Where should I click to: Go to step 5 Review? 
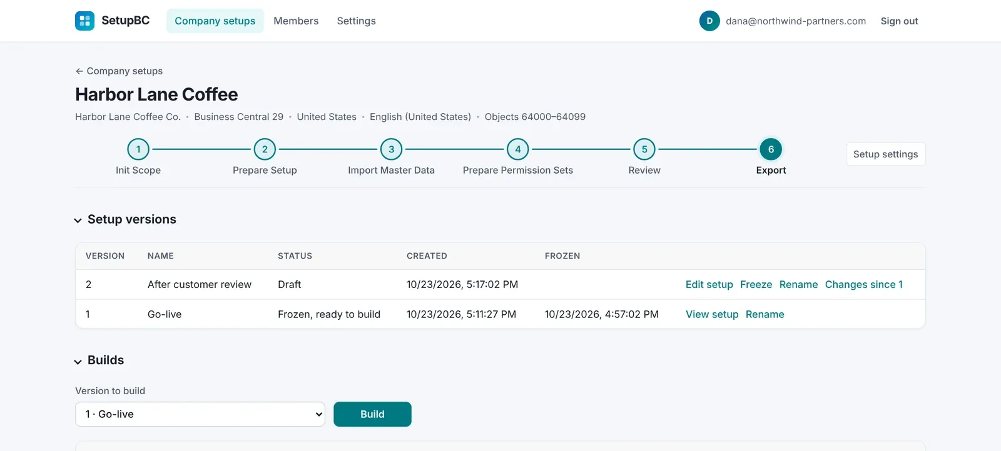point(644,149)
